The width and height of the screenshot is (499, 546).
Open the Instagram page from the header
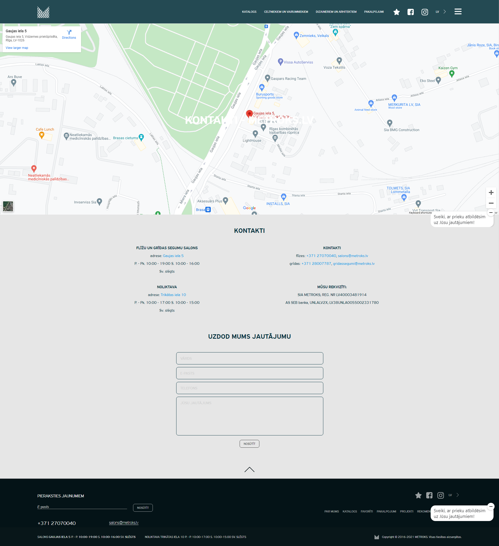tap(425, 12)
